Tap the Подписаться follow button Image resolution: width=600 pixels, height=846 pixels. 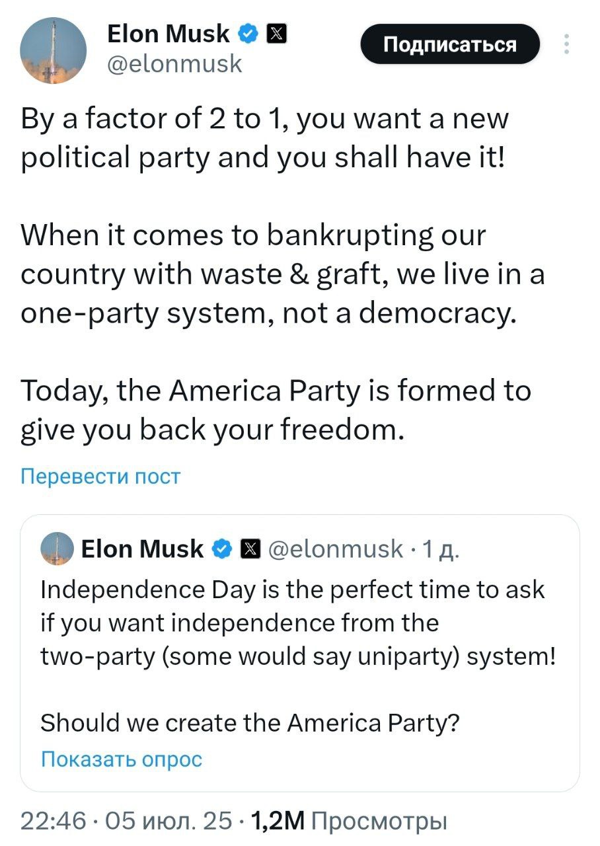(x=450, y=44)
